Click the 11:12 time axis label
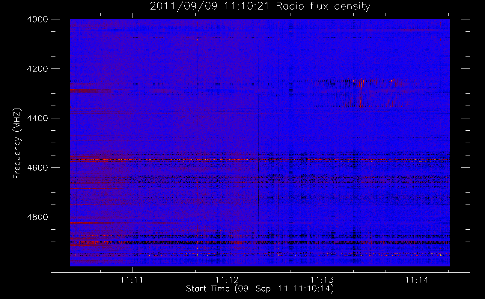This screenshot has width=485, height=299. tap(227, 280)
